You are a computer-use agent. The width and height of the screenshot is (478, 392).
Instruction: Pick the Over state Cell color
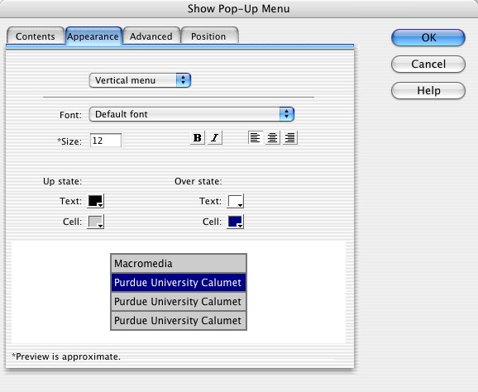[236, 222]
